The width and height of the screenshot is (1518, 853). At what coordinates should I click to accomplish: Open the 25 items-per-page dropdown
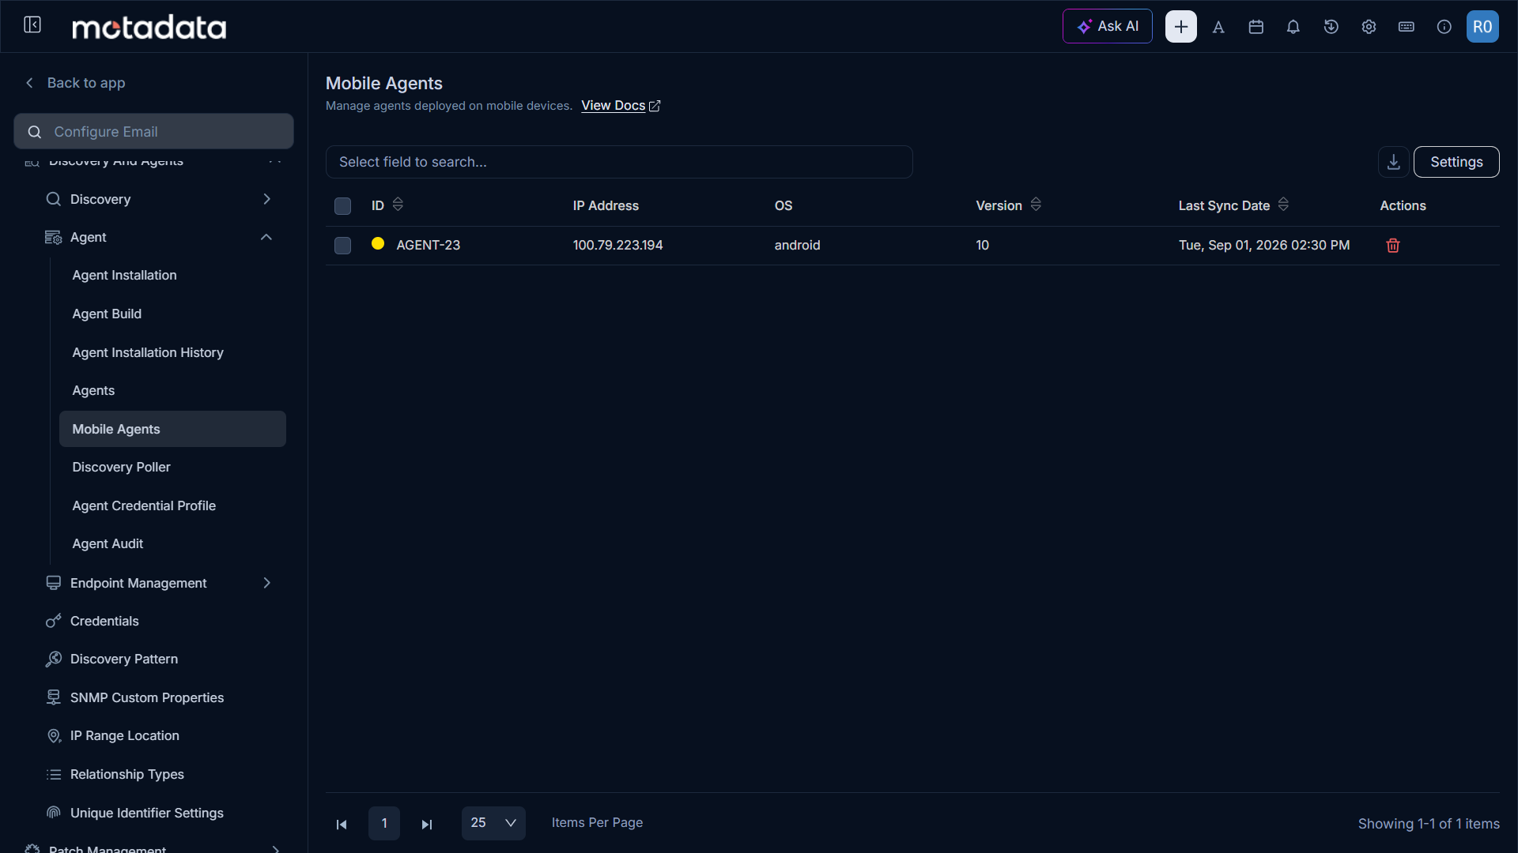click(x=493, y=823)
